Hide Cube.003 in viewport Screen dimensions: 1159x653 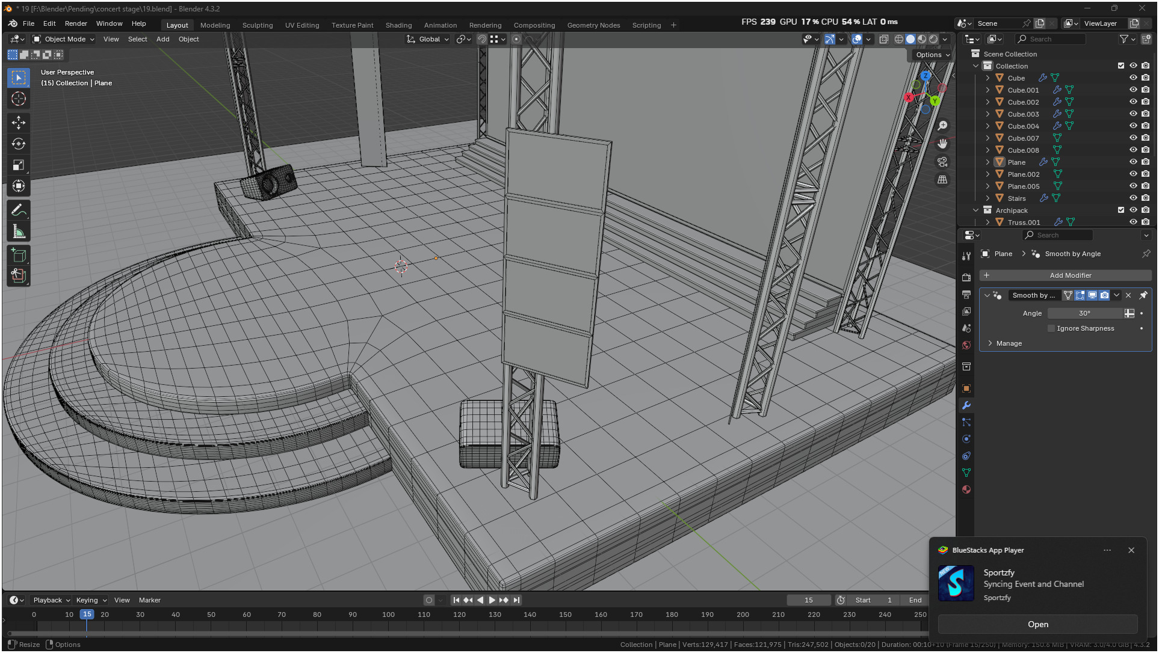click(x=1133, y=114)
